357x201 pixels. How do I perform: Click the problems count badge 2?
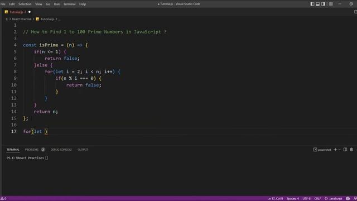coord(43,150)
